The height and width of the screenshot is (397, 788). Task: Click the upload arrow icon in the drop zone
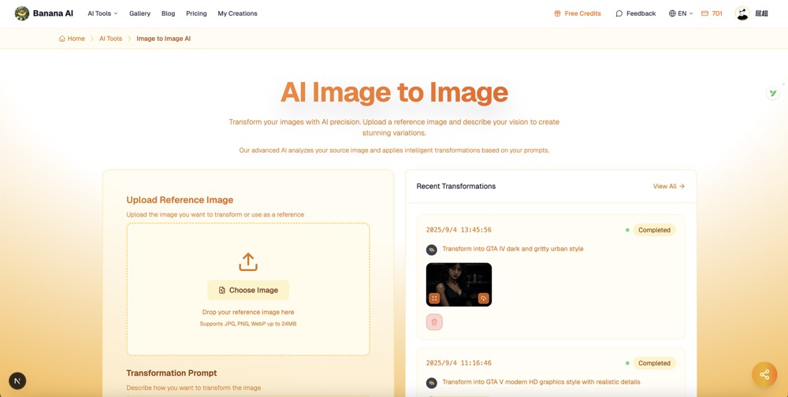coord(248,262)
